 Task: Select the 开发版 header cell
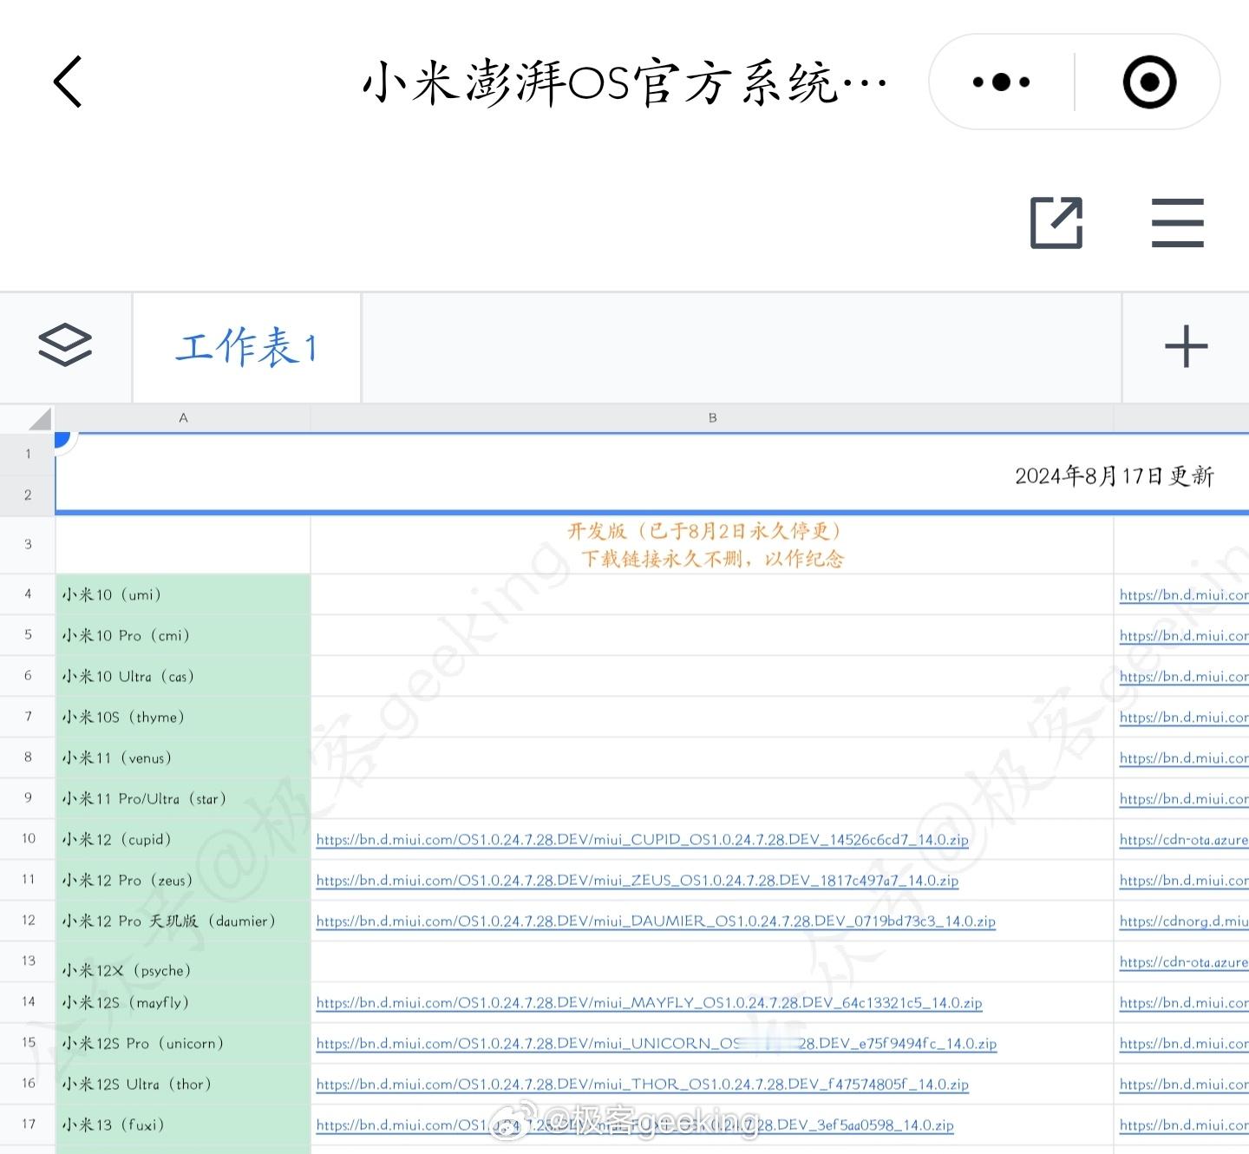coord(712,545)
